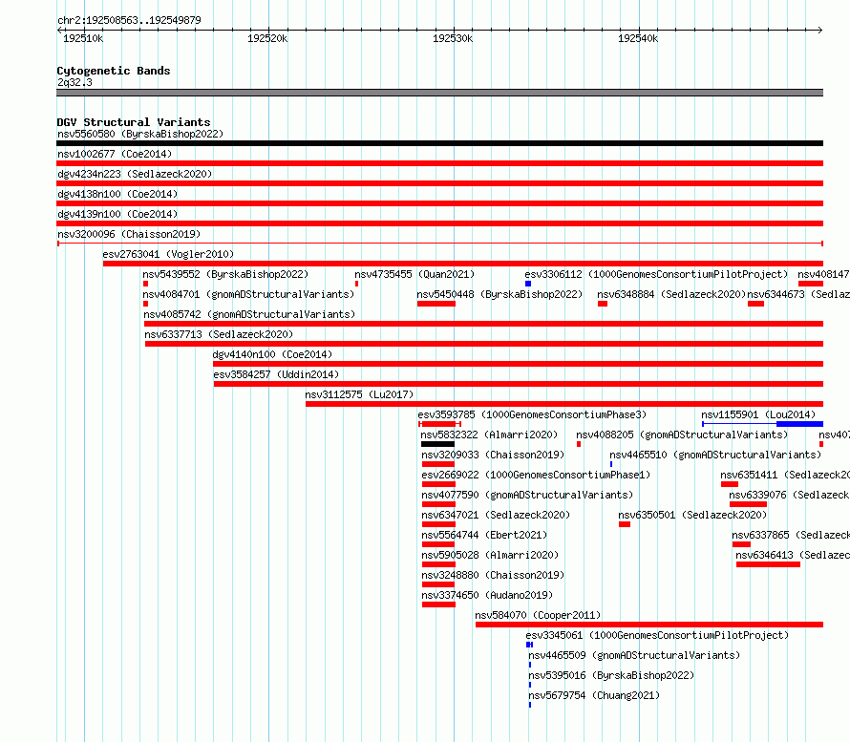The image size is (850, 742).
Task: Click nsv584070 (Cooper2011) label
Action: point(538,615)
